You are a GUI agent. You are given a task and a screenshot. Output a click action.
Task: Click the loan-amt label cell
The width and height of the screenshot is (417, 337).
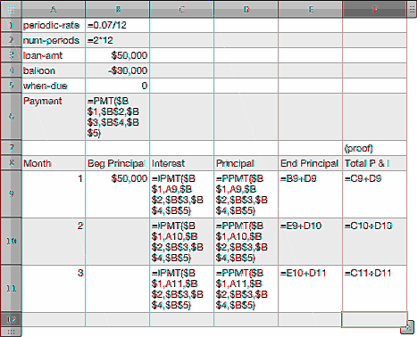tap(54, 55)
